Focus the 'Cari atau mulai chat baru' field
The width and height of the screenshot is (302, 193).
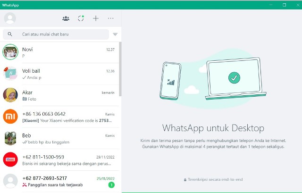pyautogui.click(x=56, y=34)
